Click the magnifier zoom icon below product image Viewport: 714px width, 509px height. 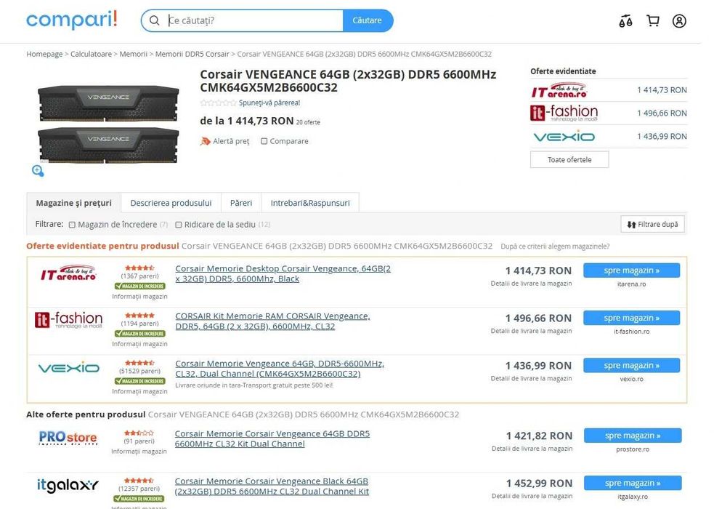click(38, 171)
